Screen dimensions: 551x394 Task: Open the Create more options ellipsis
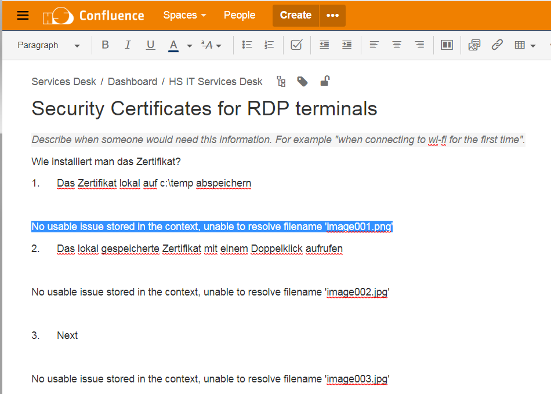[332, 15]
